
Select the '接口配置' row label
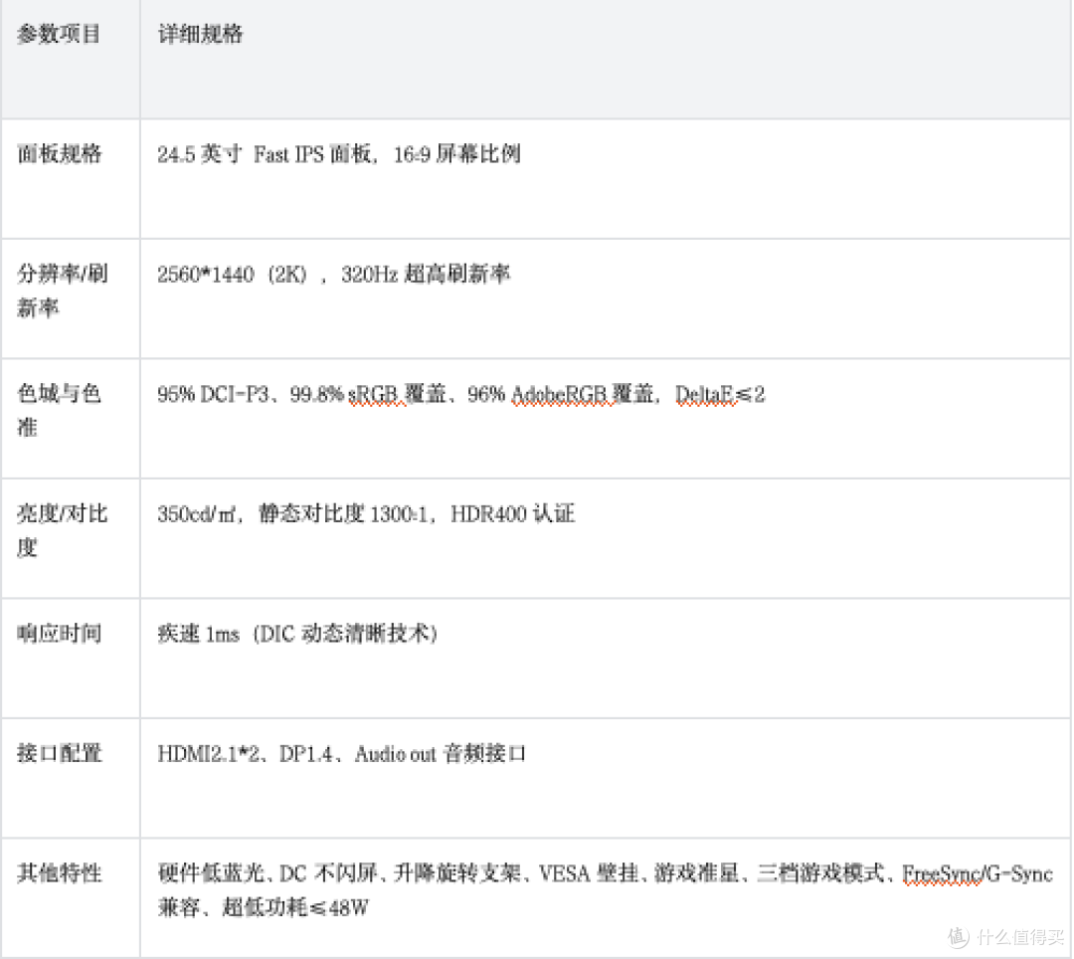pos(60,753)
